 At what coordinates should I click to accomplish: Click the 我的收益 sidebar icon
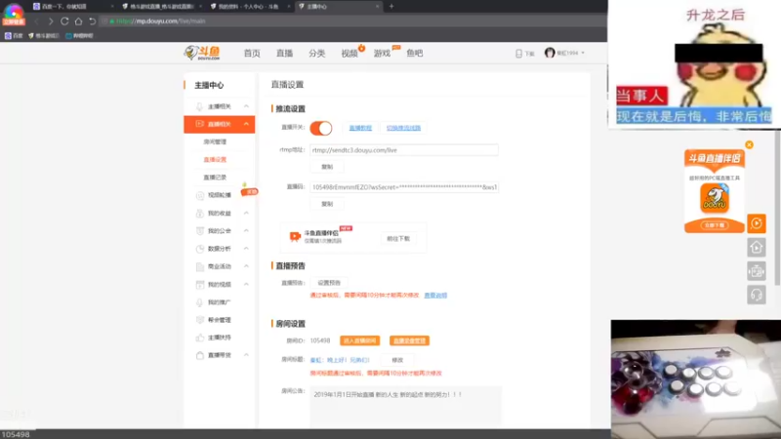coord(200,213)
